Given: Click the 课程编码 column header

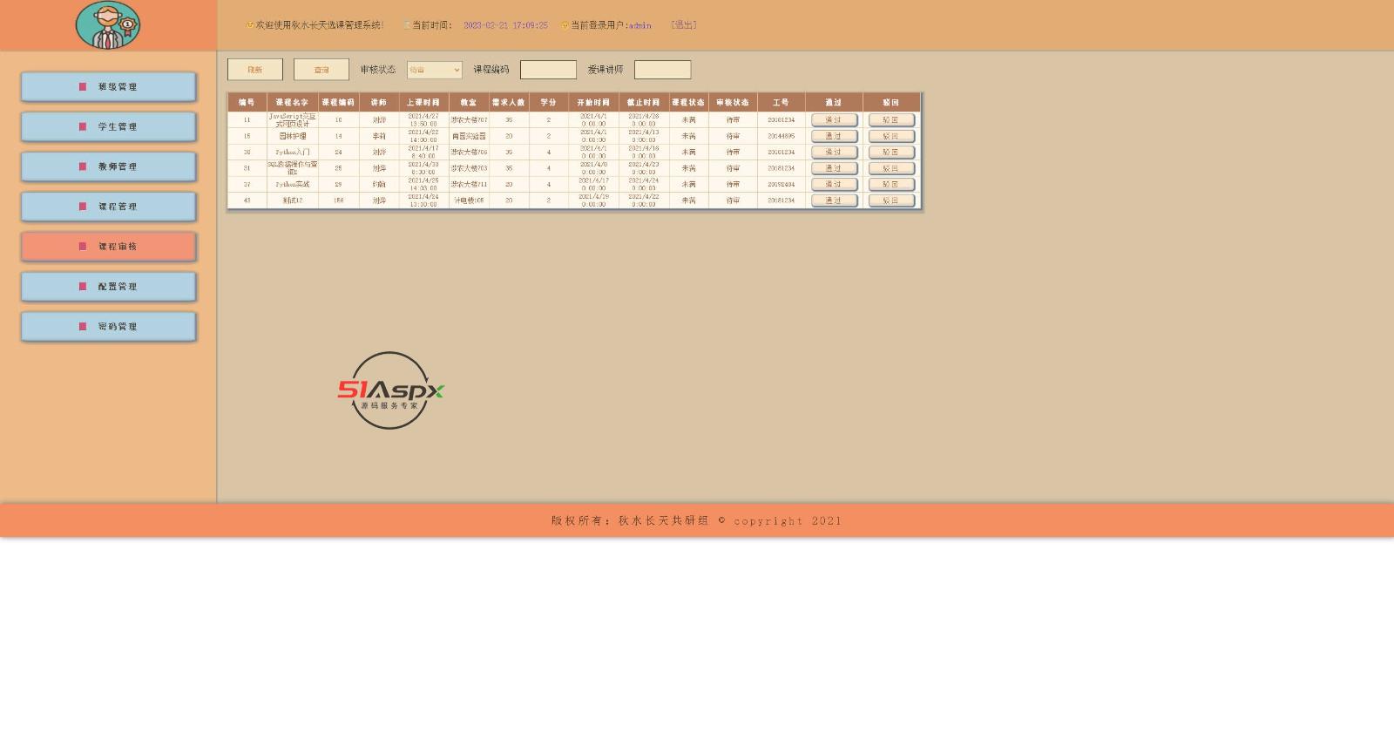Looking at the screenshot, I should (x=339, y=103).
